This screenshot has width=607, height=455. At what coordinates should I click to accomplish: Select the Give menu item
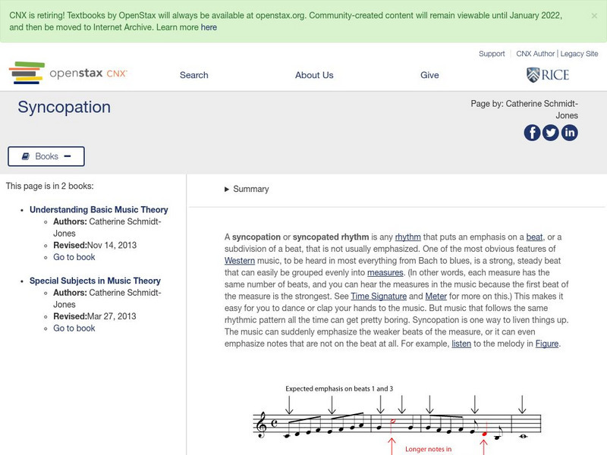coord(429,75)
